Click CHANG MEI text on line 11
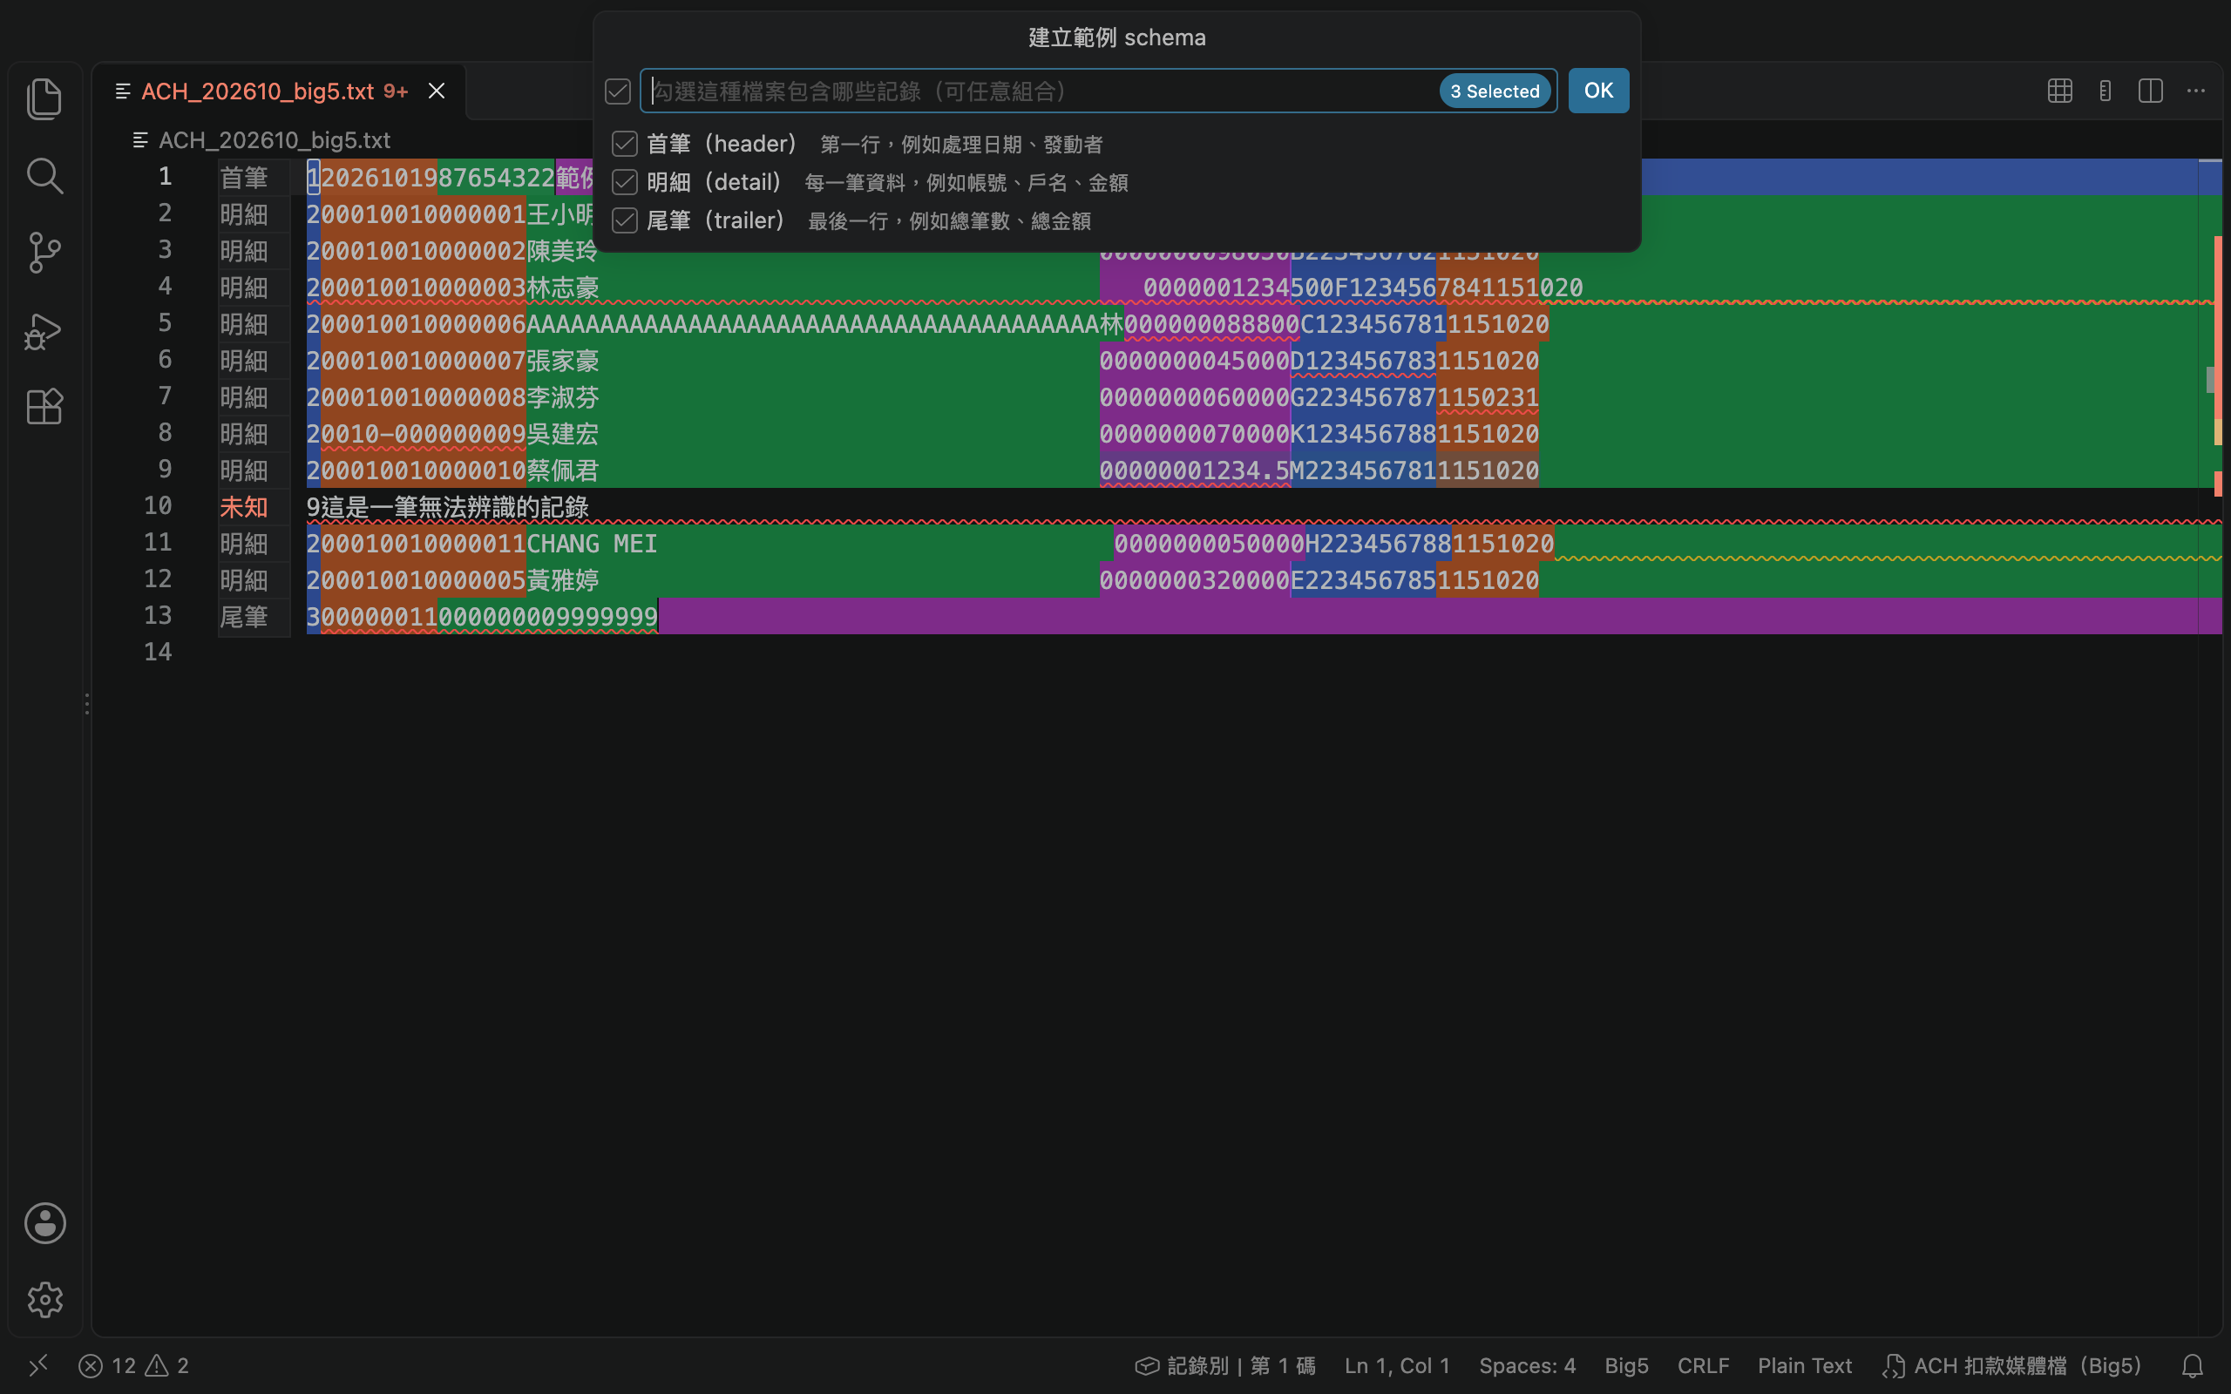The image size is (2231, 1394). 592,544
